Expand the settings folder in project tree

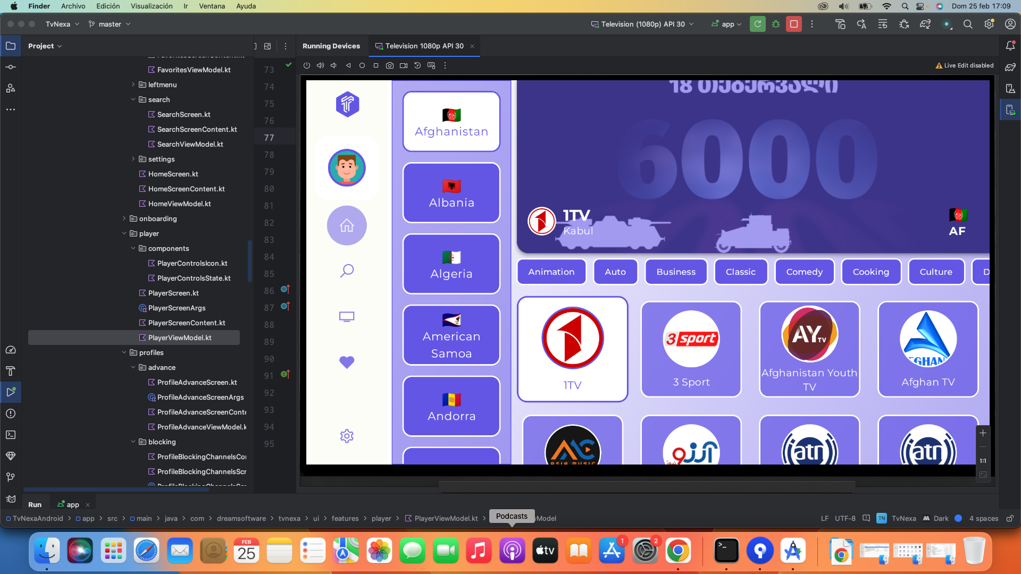133,159
